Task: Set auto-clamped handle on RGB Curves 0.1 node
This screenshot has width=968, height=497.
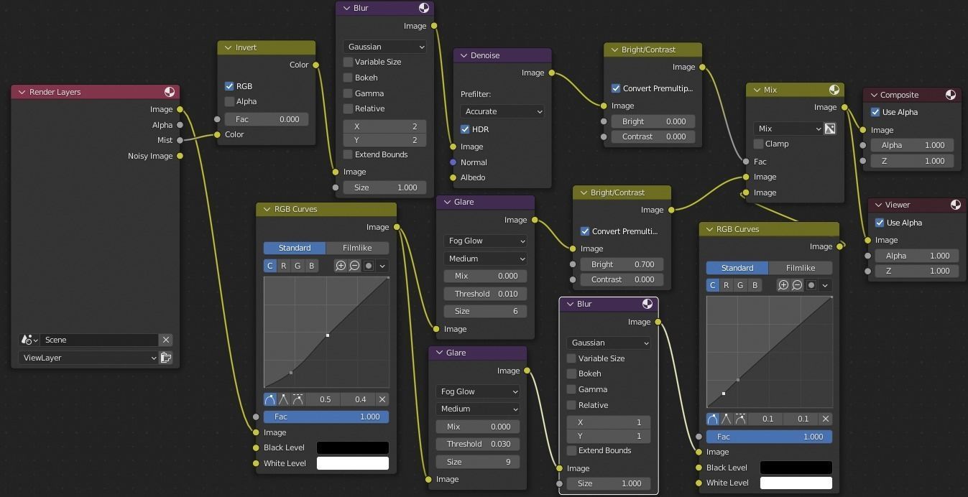Action: click(740, 419)
